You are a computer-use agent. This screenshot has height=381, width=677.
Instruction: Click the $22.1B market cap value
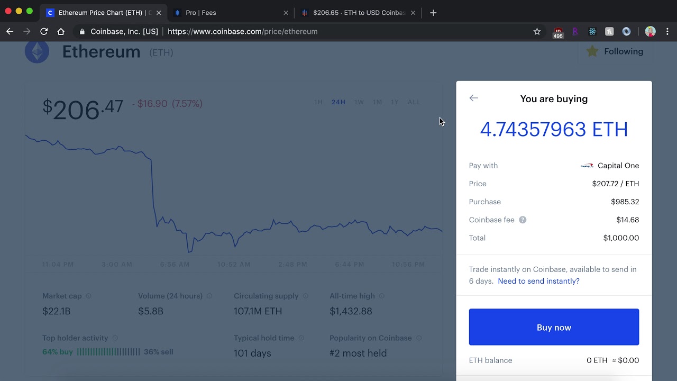click(x=57, y=311)
